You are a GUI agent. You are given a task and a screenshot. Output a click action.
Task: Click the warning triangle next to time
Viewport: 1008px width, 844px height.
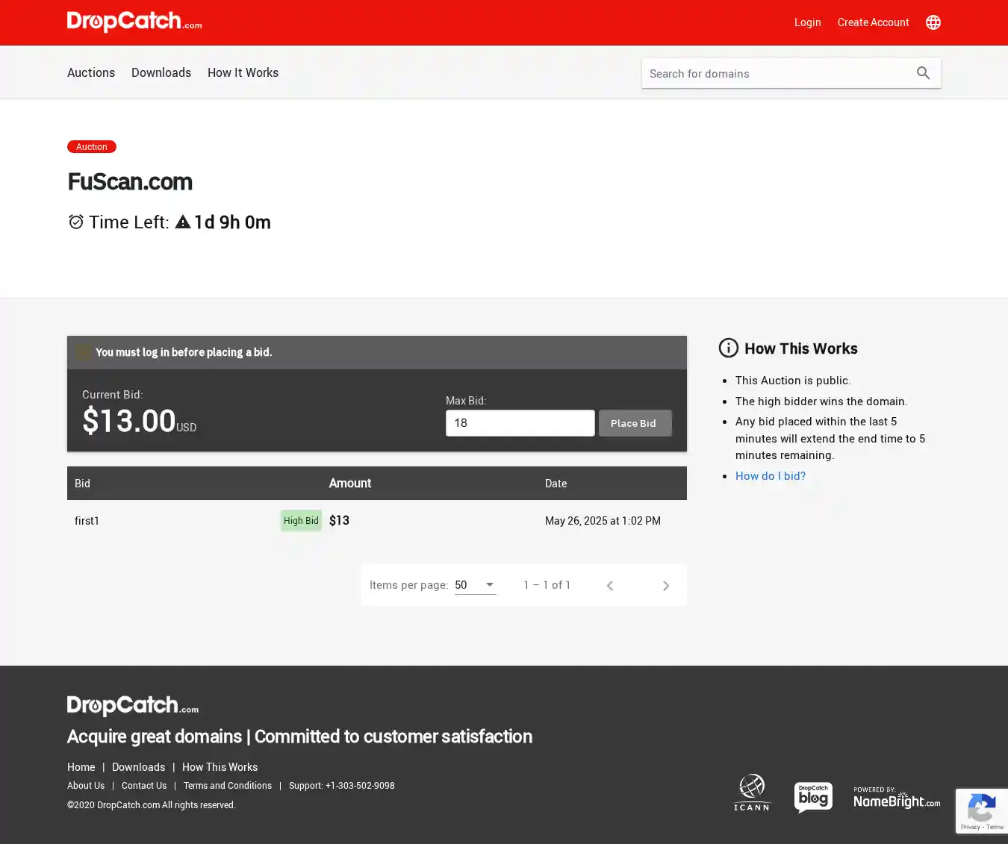(x=183, y=222)
